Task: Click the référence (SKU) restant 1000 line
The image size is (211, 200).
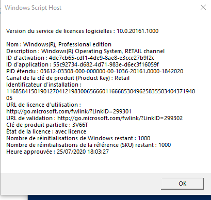Action: 89,145
